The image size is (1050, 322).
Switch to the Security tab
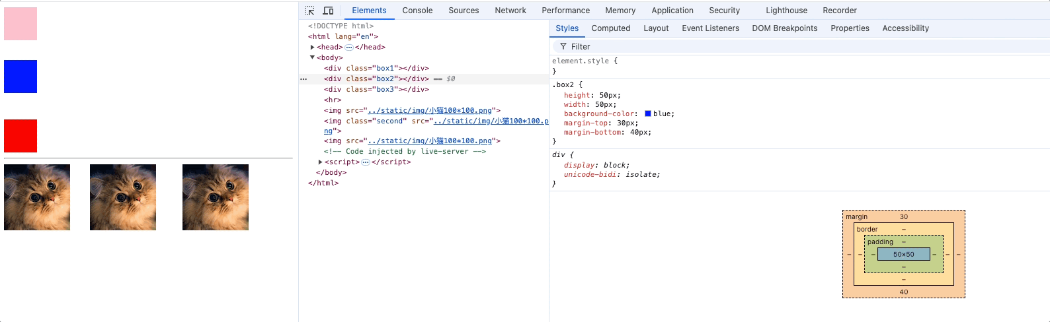click(x=724, y=11)
